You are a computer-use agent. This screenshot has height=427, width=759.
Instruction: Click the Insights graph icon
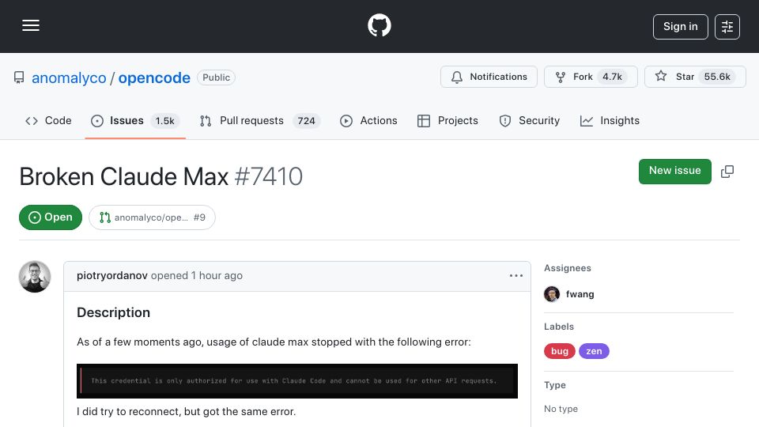(586, 121)
